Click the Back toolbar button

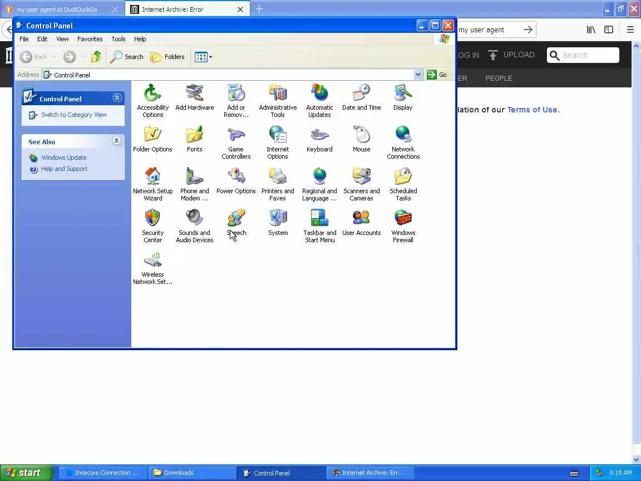33,56
